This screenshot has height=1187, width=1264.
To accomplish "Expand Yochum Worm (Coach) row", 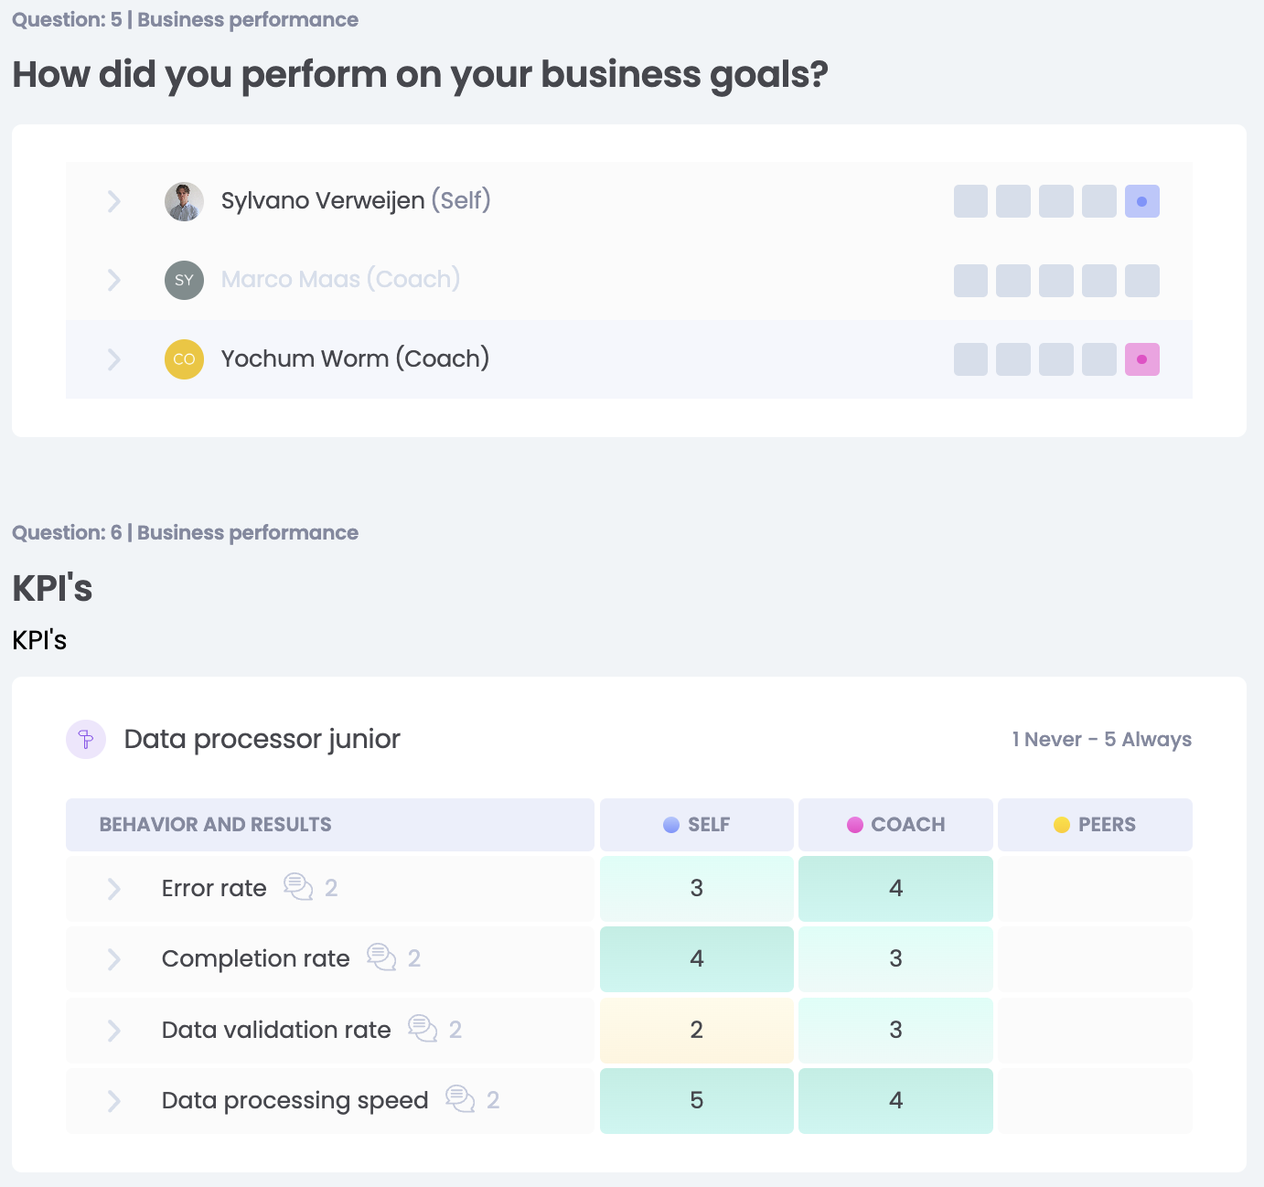I will point(114,359).
